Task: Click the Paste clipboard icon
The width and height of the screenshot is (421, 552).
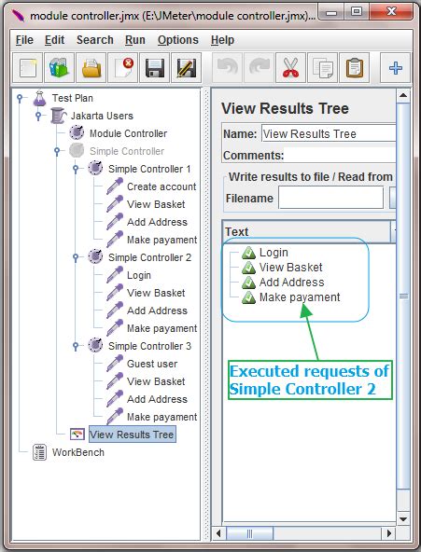Action: [x=354, y=68]
